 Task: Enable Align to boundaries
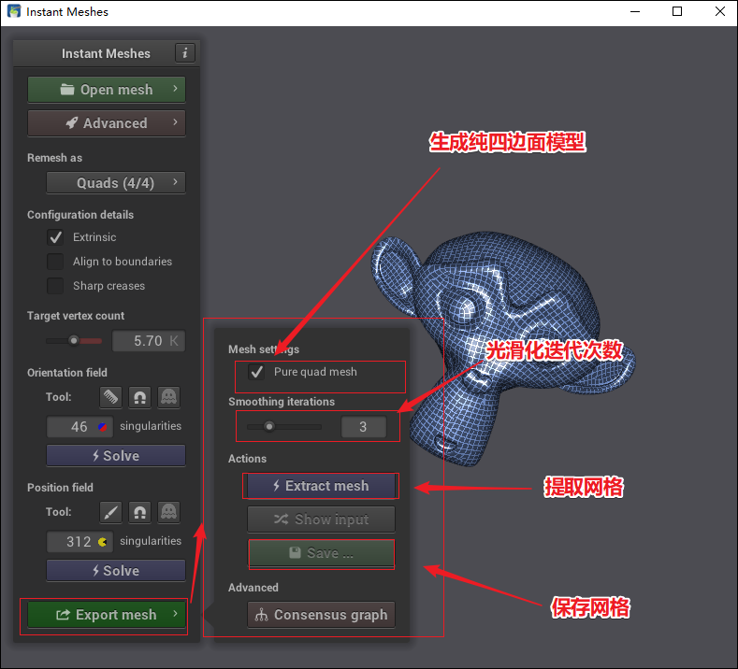[55, 262]
